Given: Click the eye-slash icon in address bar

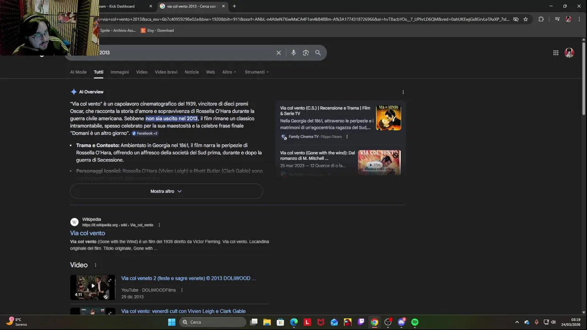Looking at the screenshot, I should click(x=516, y=19).
